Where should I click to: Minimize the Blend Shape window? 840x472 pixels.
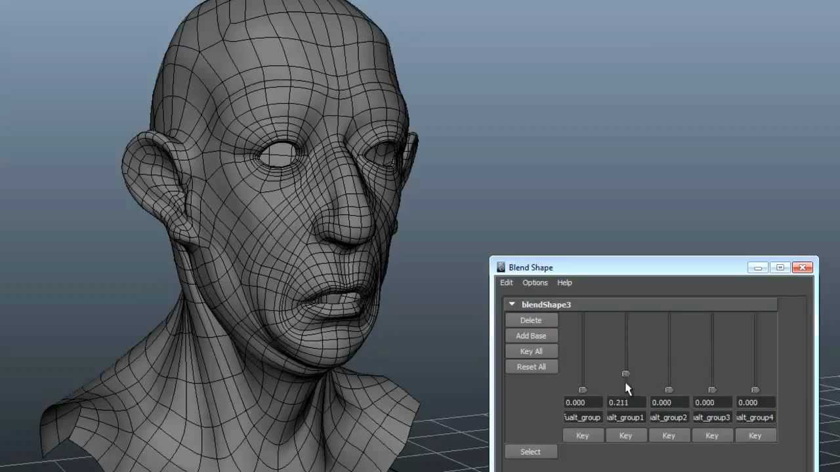point(758,267)
